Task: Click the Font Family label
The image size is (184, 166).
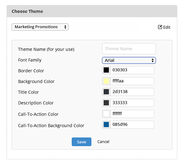Action: tap(30, 60)
